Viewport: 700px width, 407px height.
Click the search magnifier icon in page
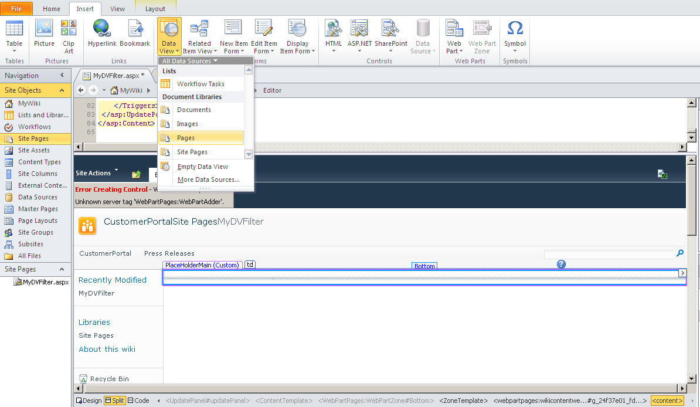680,253
